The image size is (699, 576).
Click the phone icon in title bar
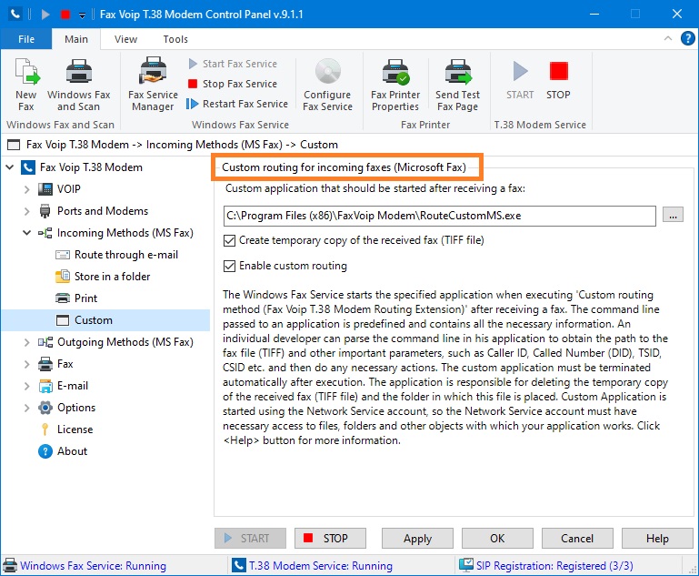click(x=15, y=15)
